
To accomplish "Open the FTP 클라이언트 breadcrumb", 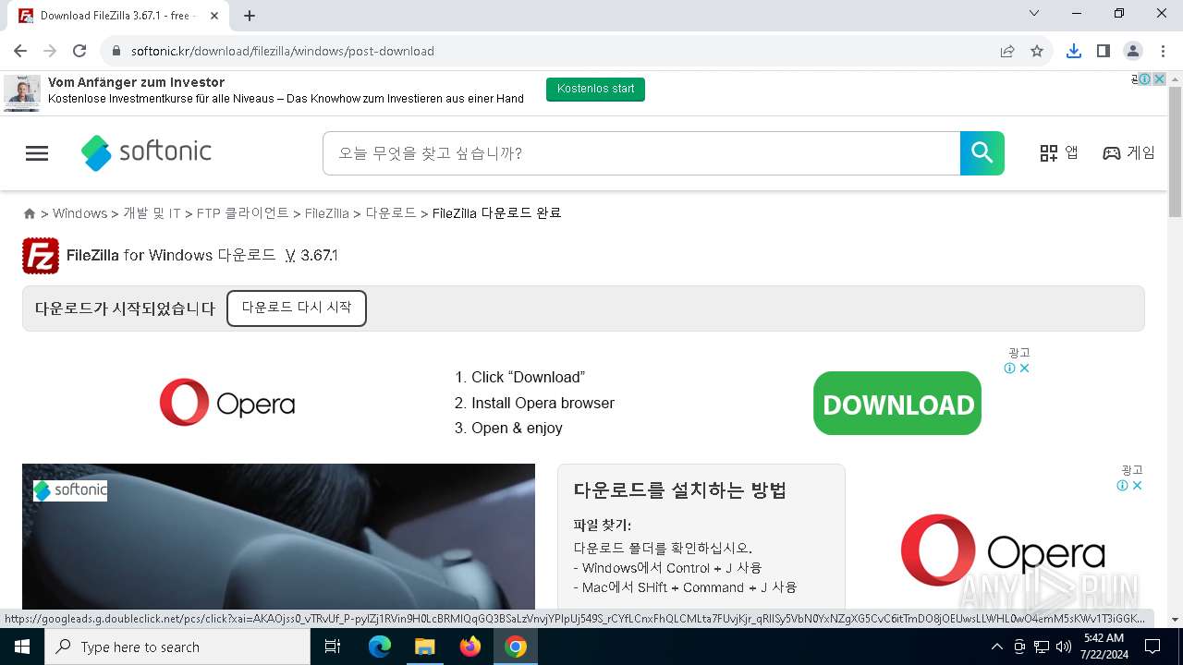I will click(x=243, y=213).
